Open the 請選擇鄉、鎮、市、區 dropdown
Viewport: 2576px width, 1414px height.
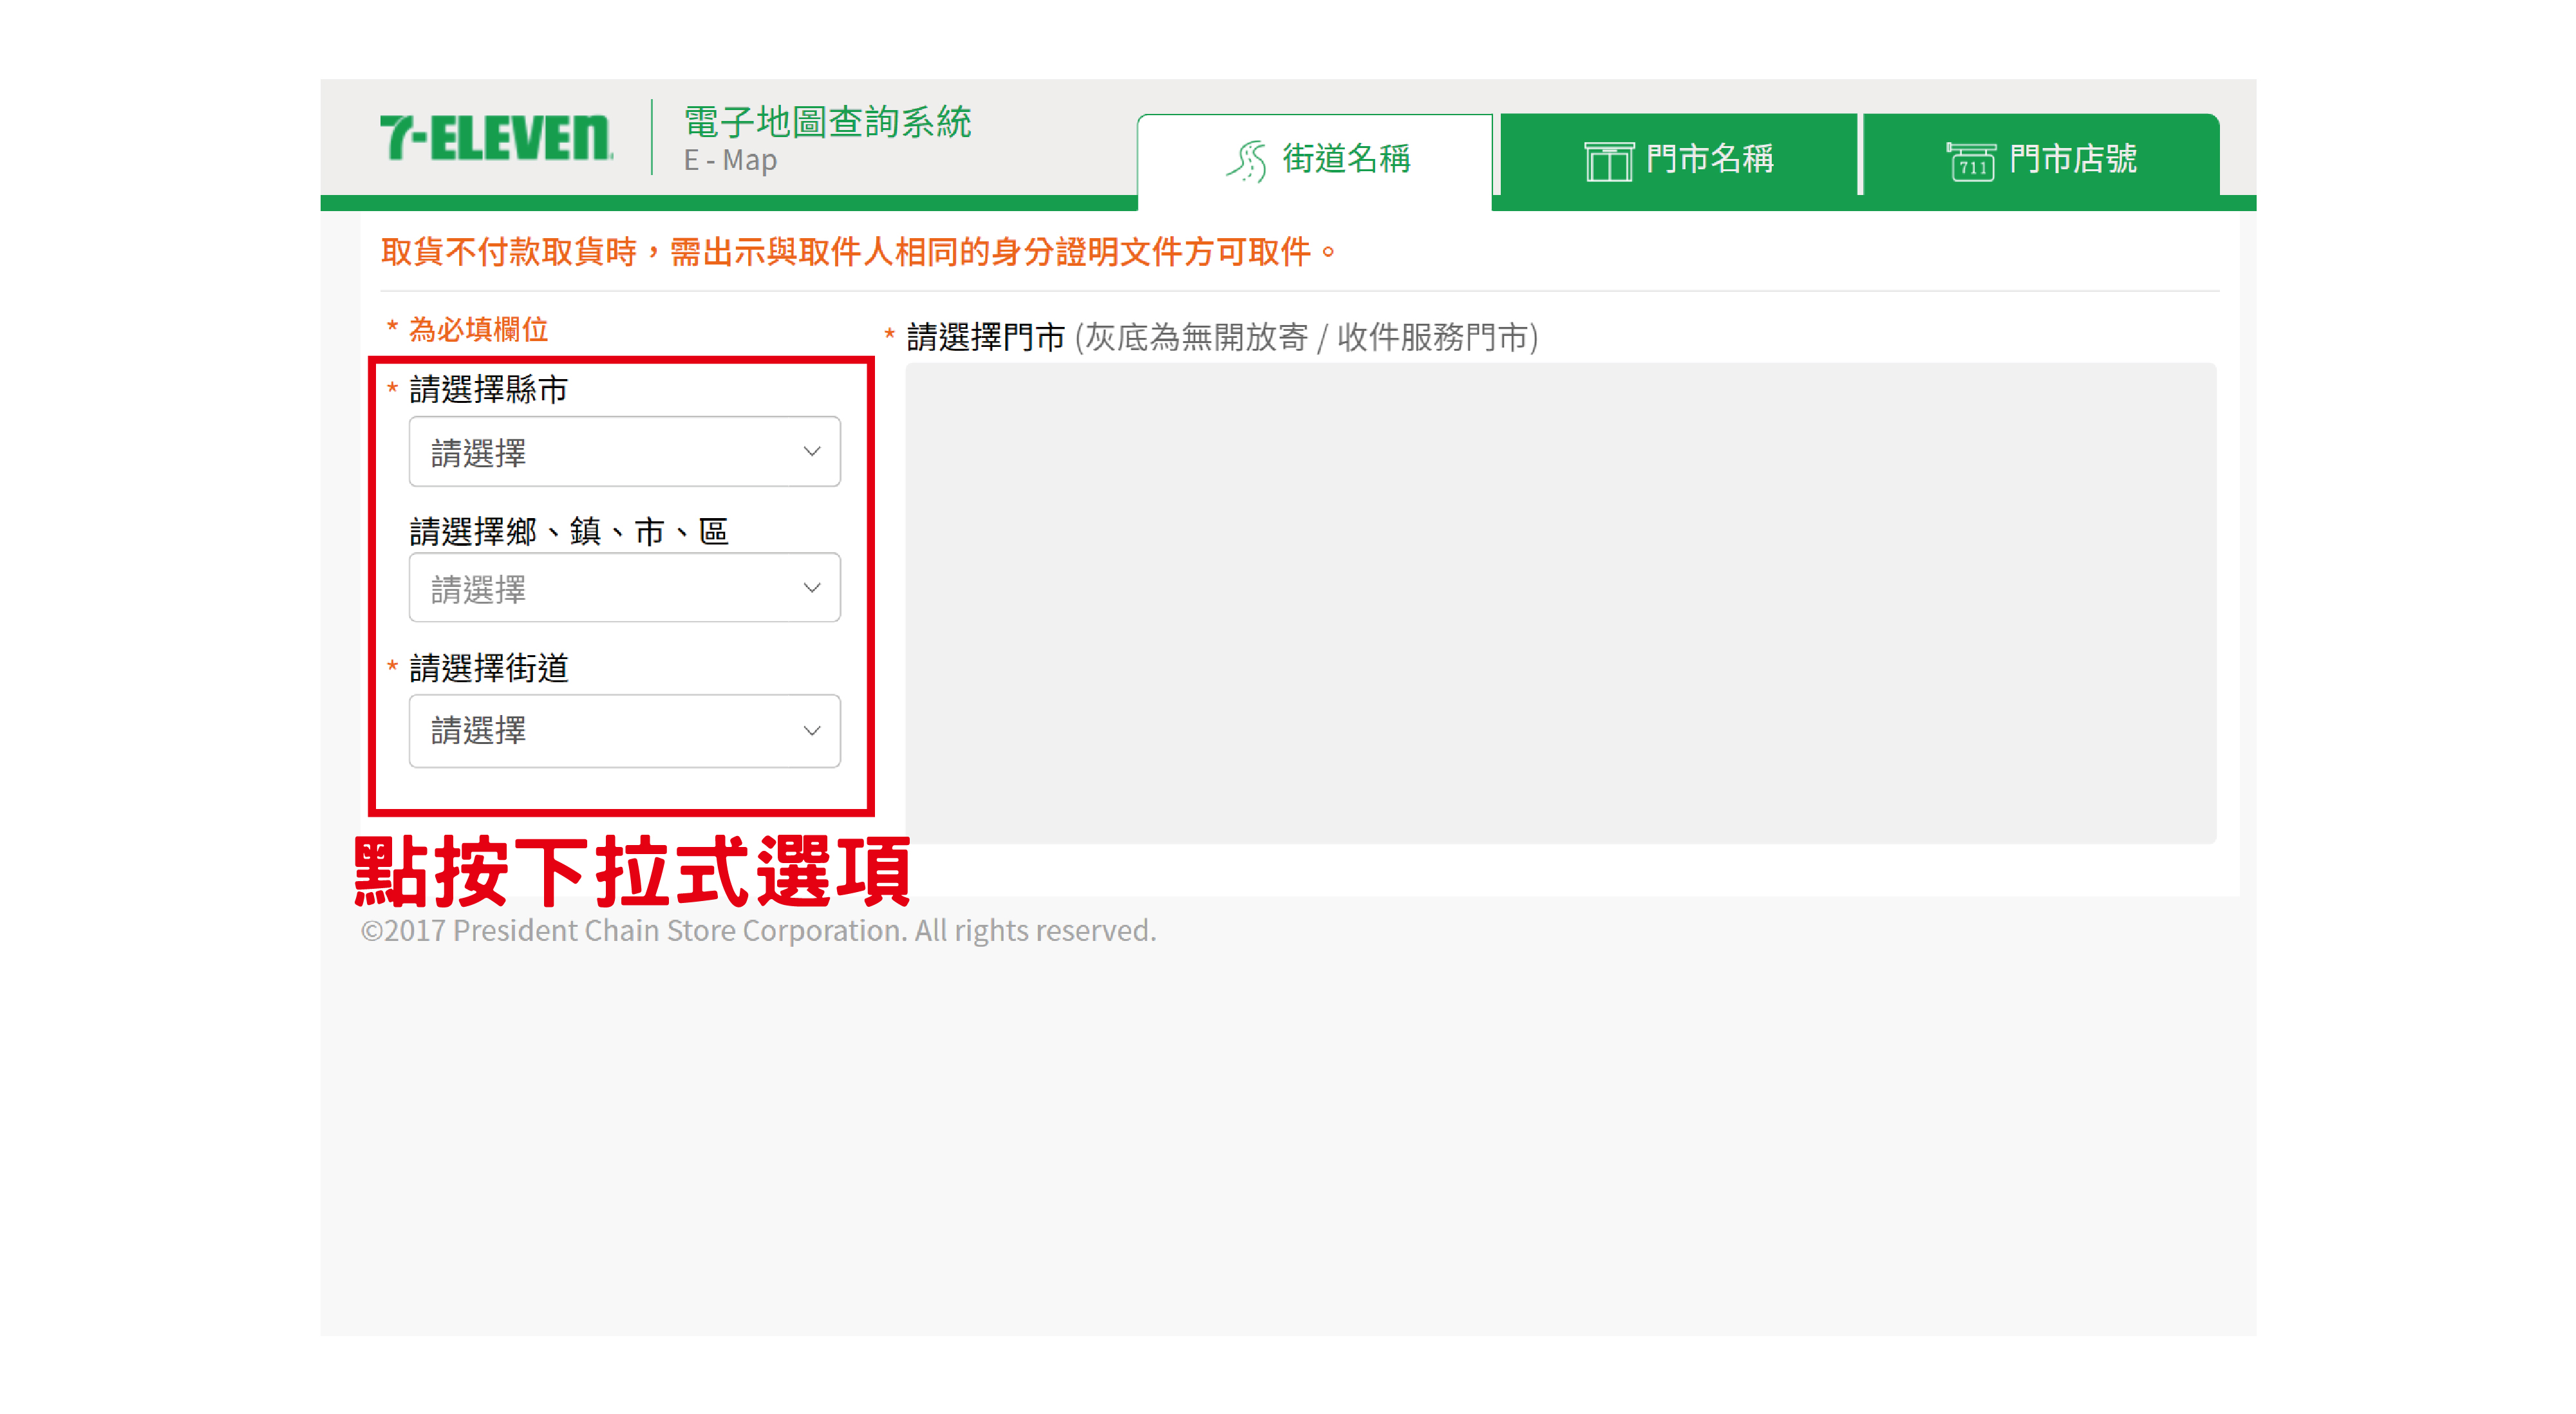click(x=625, y=588)
